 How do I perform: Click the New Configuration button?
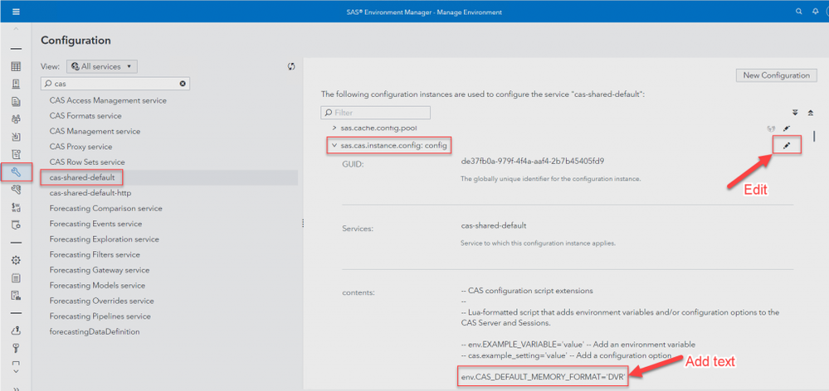pyautogui.click(x=775, y=75)
